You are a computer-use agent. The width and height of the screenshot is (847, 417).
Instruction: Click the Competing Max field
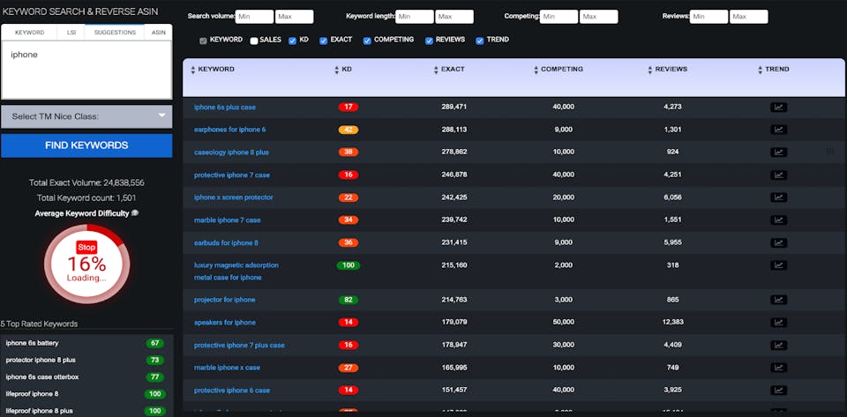point(598,17)
